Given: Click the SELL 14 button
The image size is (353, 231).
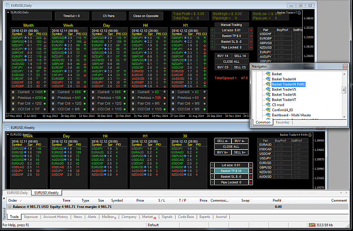Looking at the screenshot, I should point(240,56).
